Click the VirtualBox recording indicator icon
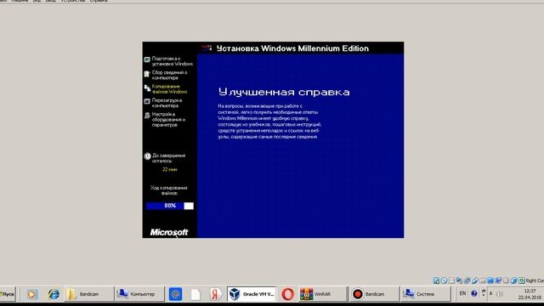 498,280
